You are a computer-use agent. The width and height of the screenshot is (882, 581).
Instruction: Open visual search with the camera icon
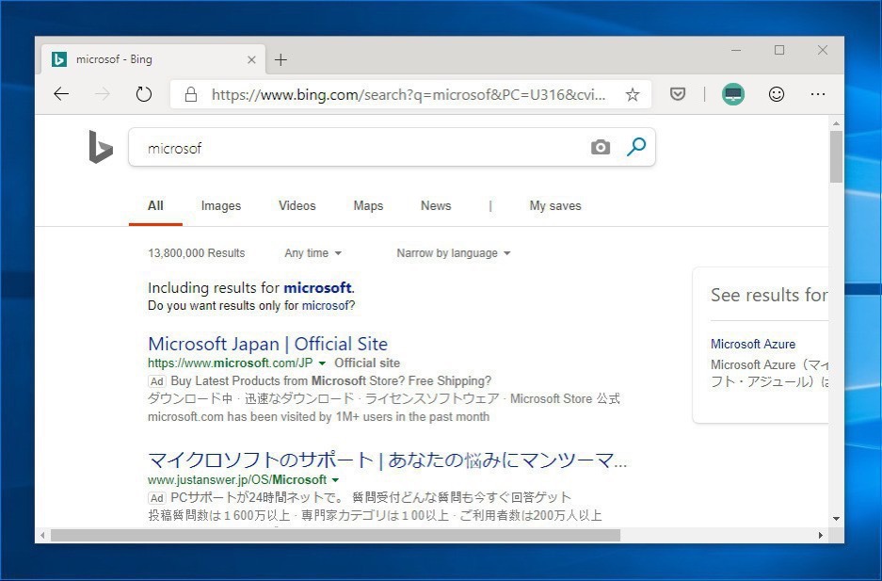click(600, 148)
